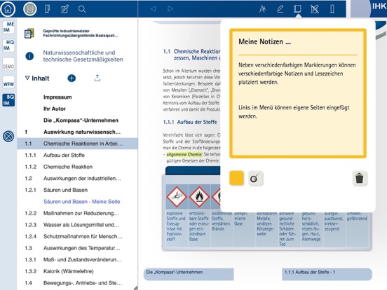This screenshot has width=387, height=290.
Task: Collapse the Inhalt section triangle
Action: pos(27,78)
